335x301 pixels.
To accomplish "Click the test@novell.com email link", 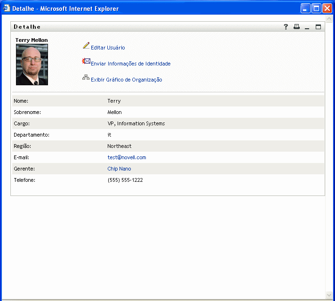I will pos(127,157).
